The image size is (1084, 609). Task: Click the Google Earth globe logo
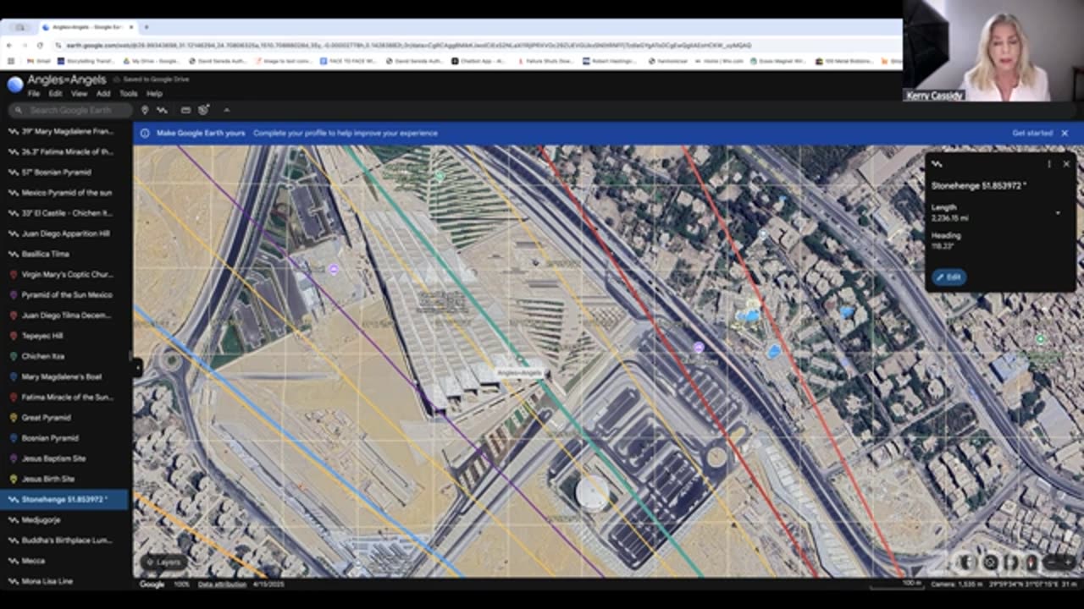(14, 84)
